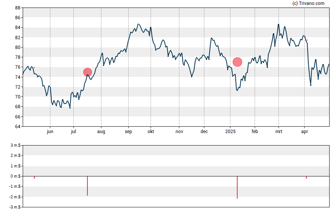
Task: Click the '2 m.$' volume axis label
Action: pos(16,155)
